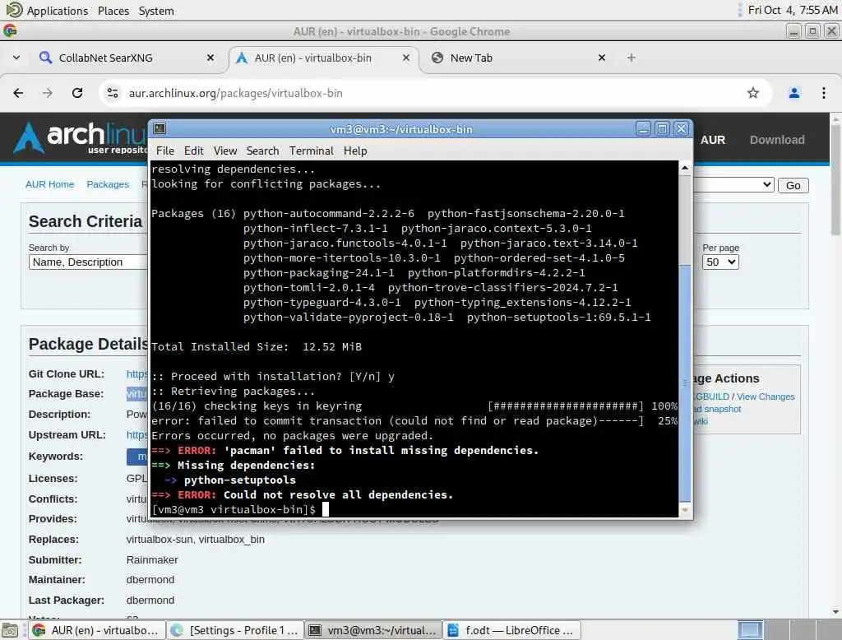Image resolution: width=842 pixels, height=640 pixels.
Task: Open the terminal File menu
Action: 164,151
